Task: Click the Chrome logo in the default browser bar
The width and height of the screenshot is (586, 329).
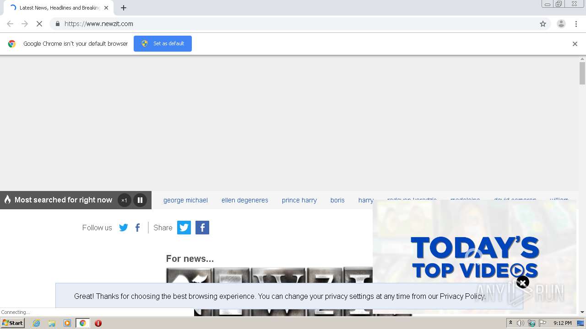Action: click(12, 44)
